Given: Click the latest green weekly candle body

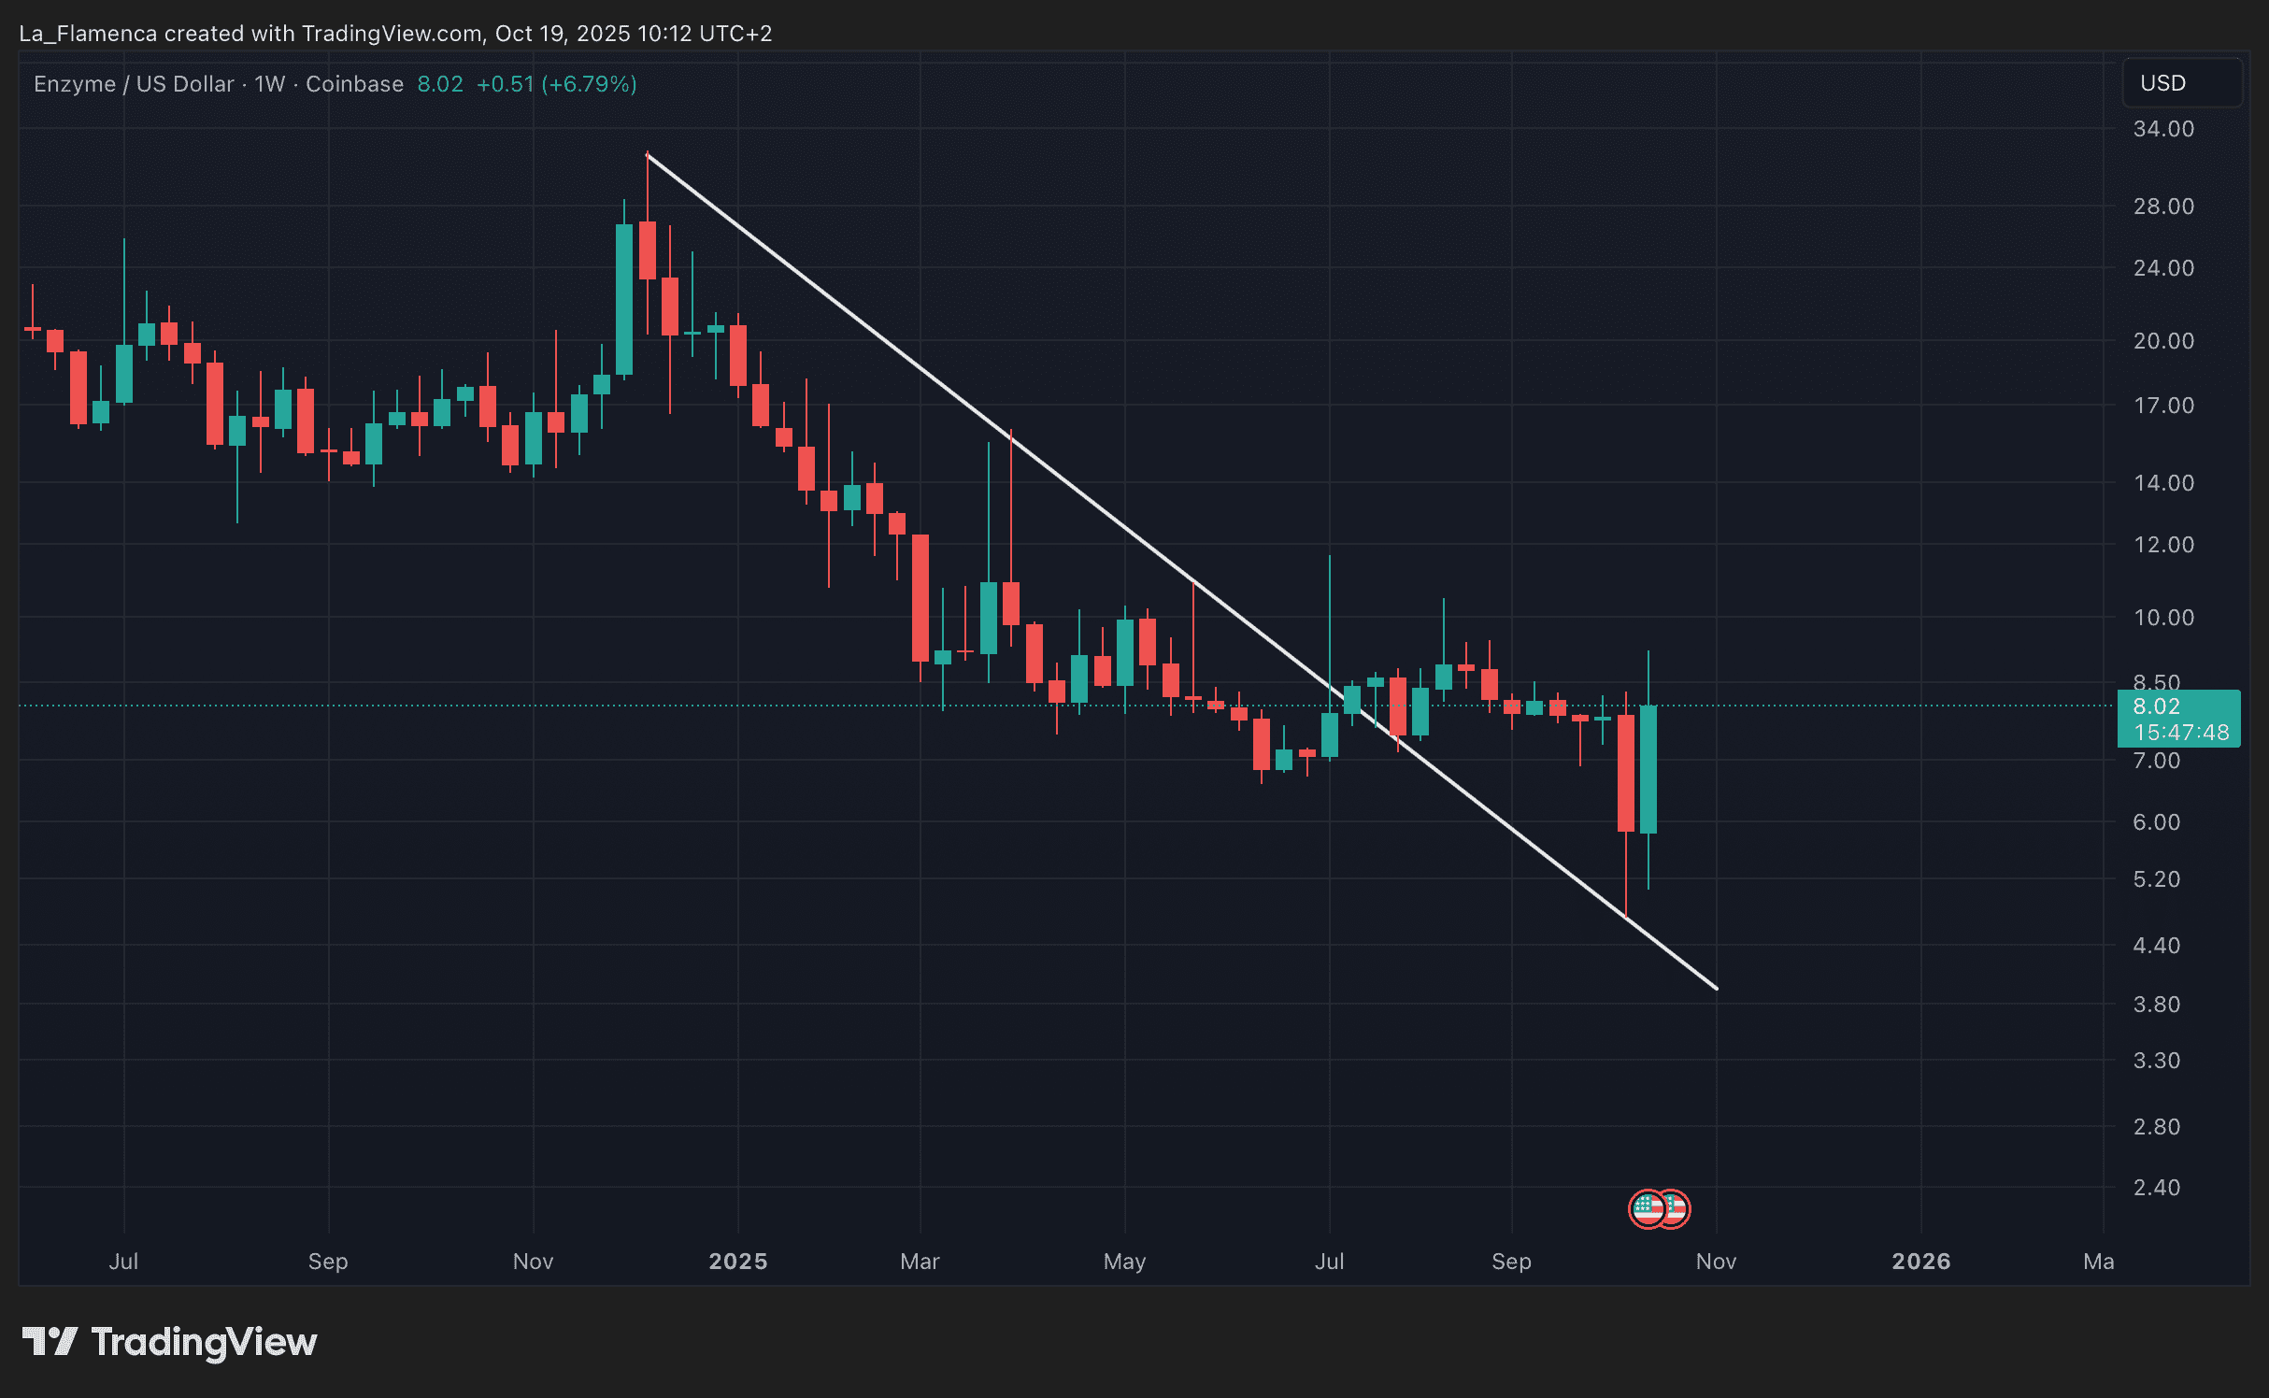Looking at the screenshot, I should click(x=1648, y=768).
